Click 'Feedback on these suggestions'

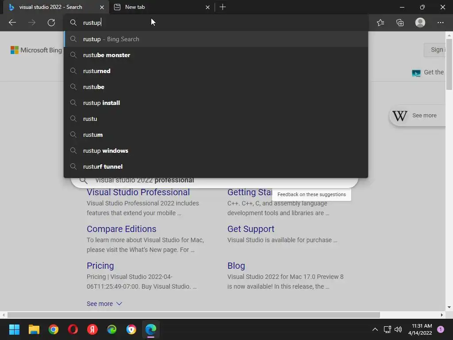[311, 194]
